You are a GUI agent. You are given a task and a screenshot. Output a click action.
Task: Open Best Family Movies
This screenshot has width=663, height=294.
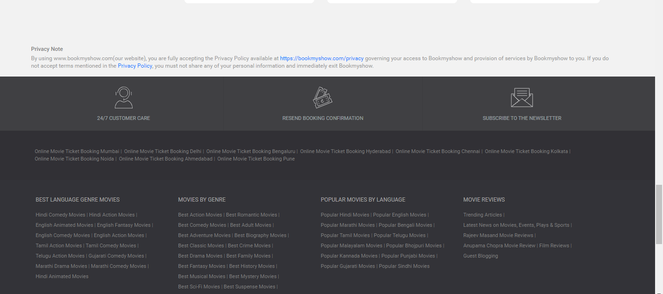[248, 256]
